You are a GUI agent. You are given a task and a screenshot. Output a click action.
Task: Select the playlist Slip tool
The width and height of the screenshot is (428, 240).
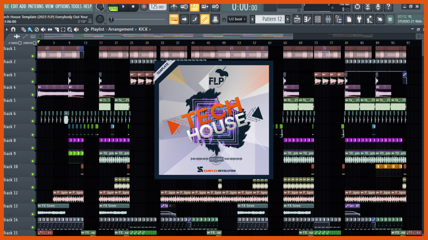point(50,29)
